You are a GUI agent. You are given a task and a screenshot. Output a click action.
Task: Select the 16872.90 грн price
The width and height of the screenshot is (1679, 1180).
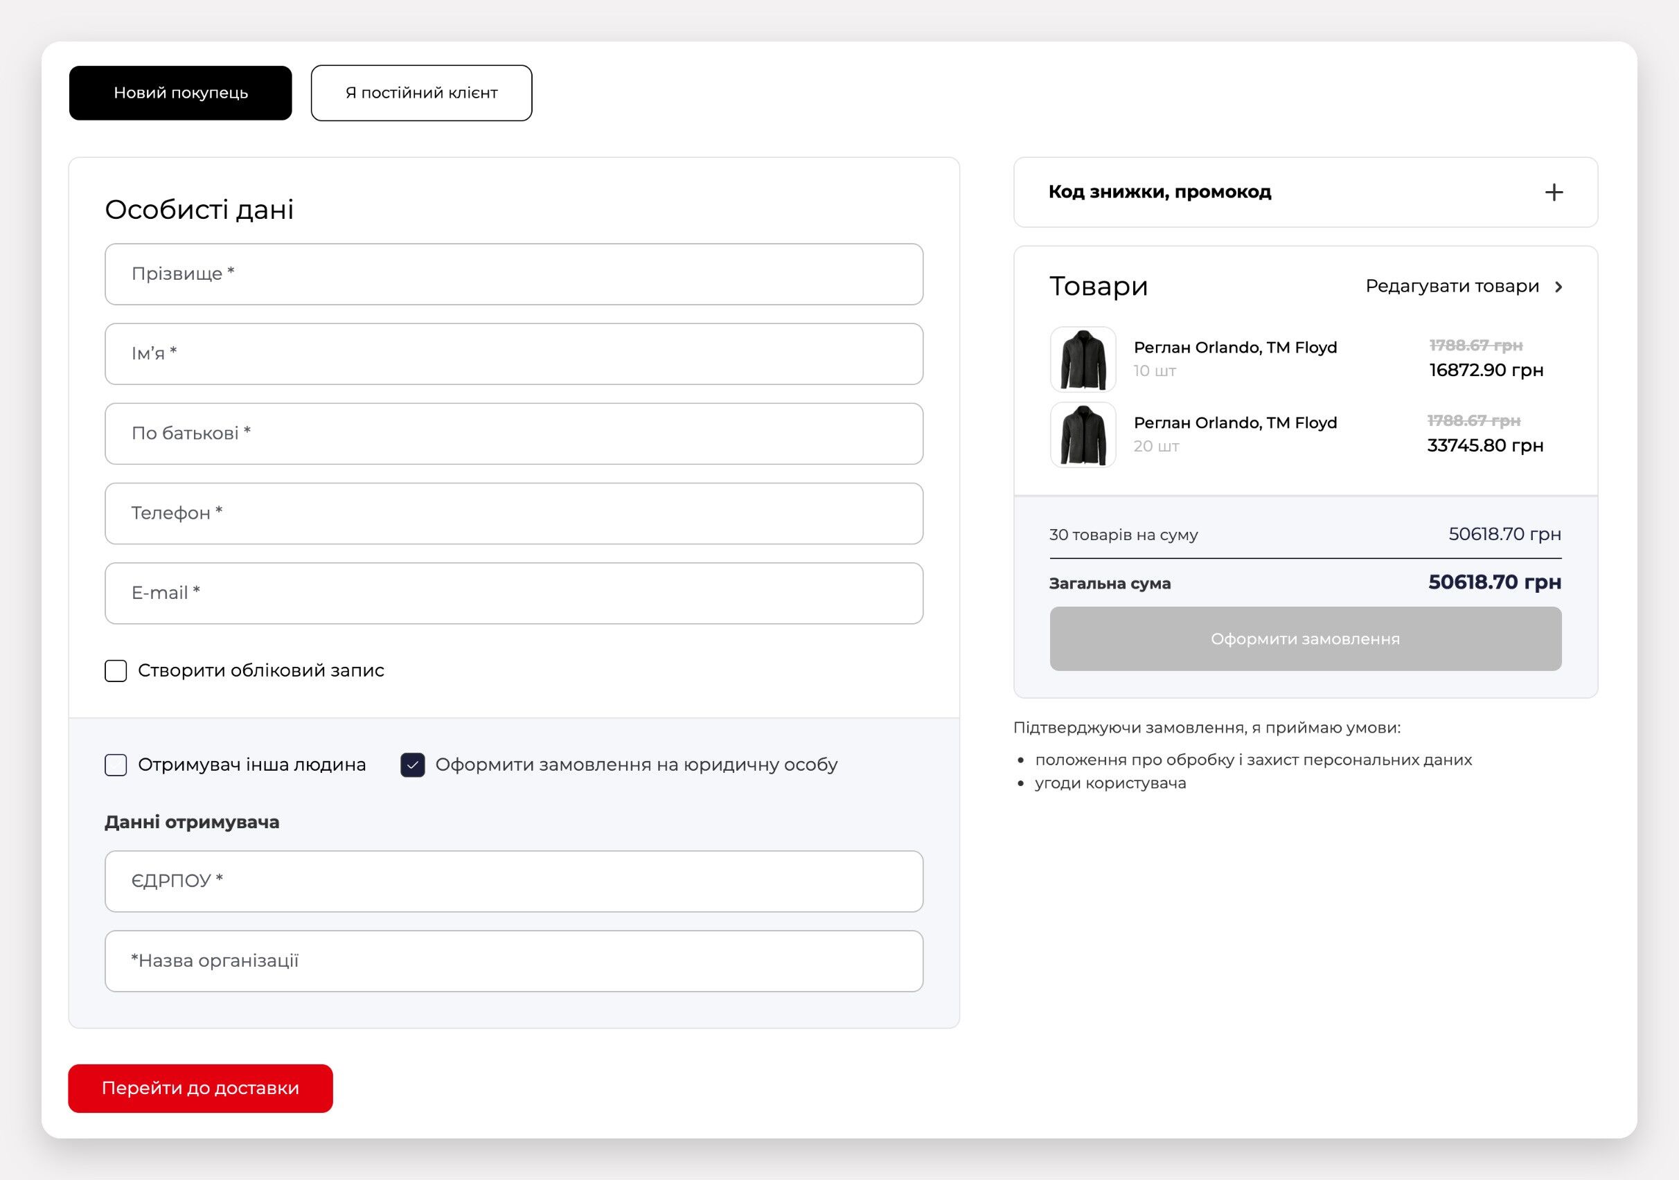1486,370
